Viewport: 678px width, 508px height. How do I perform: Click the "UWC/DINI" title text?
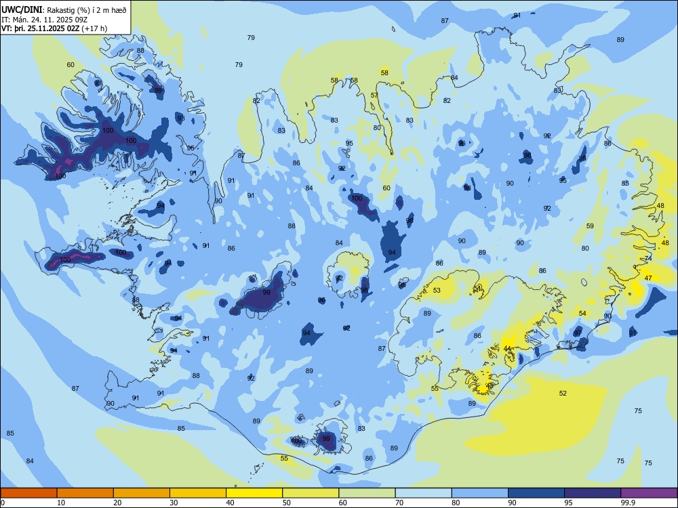point(22,9)
